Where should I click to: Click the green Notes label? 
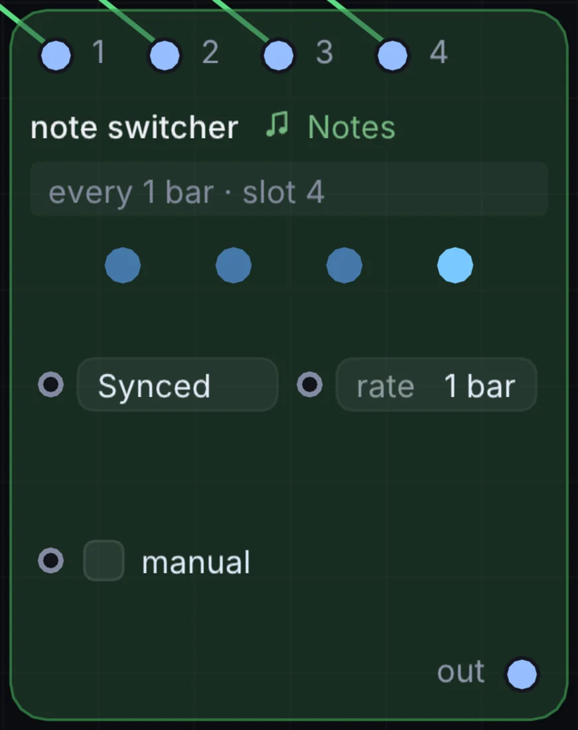[351, 127]
